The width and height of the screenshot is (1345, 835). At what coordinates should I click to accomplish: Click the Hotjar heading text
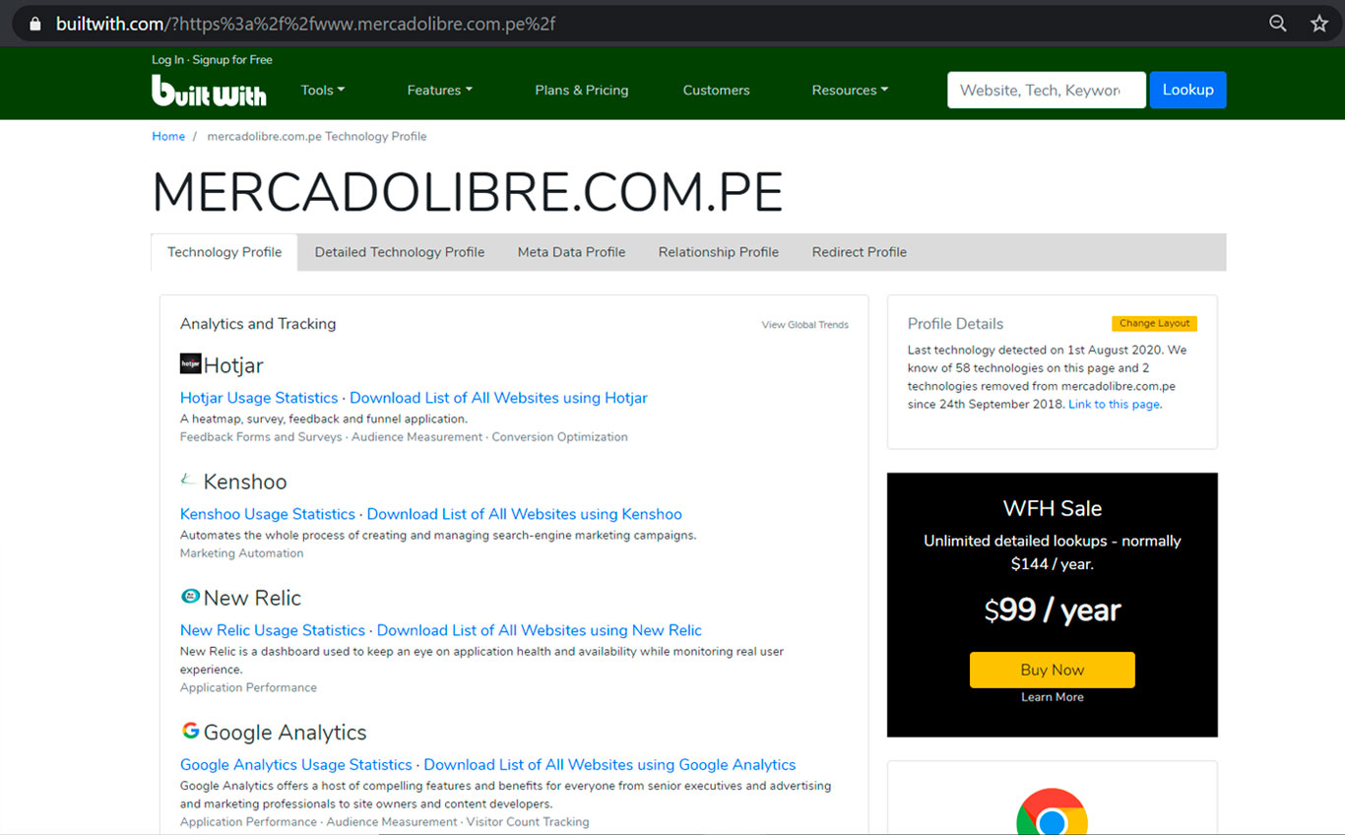tap(233, 365)
